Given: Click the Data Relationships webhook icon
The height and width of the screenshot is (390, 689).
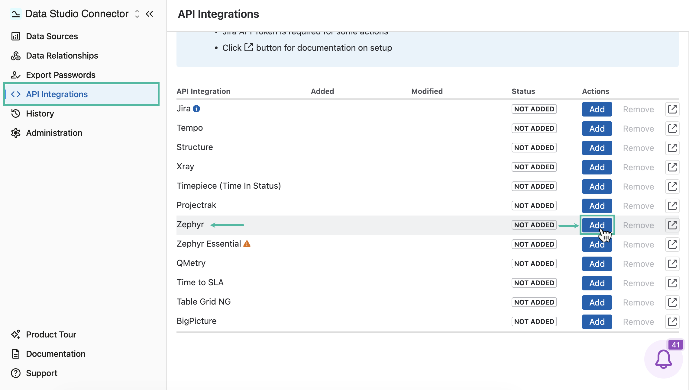Looking at the screenshot, I should pos(16,56).
